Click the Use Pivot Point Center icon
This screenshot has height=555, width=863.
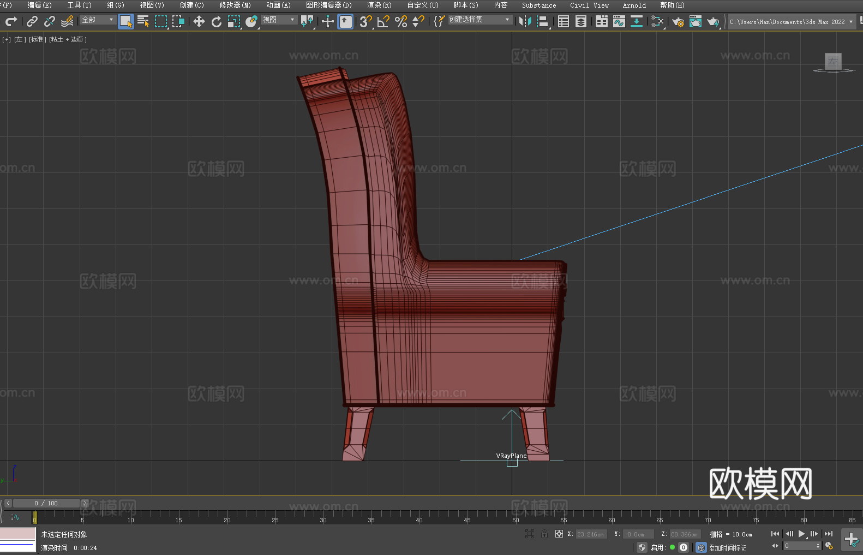(307, 21)
